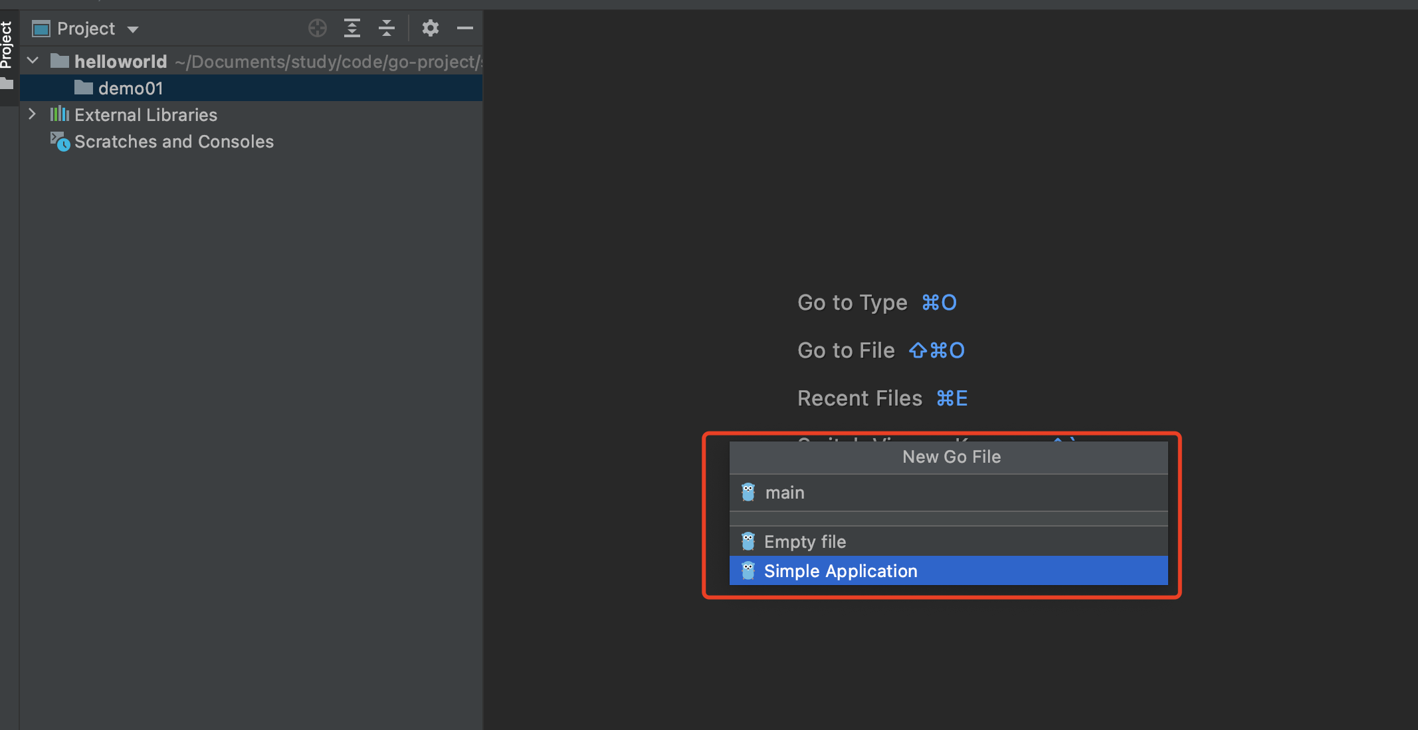The image size is (1418, 730).
Task: Click the helloworld project folder icon
Action: 60,61
